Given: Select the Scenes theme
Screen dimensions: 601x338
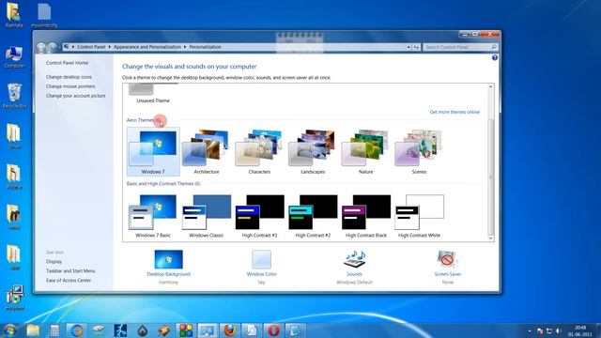Looking at the screenshot, I should [x=419, y=152].
